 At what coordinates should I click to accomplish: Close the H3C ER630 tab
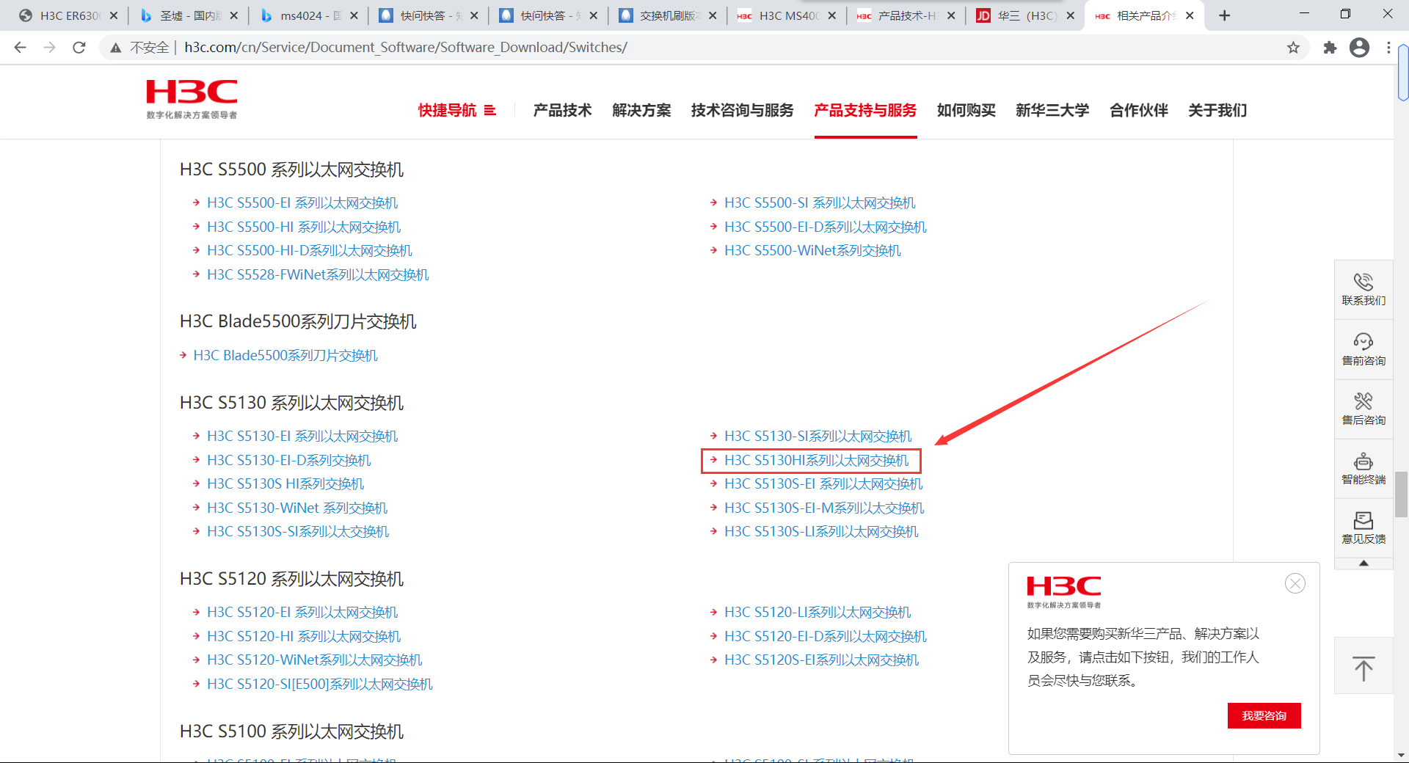114,15
